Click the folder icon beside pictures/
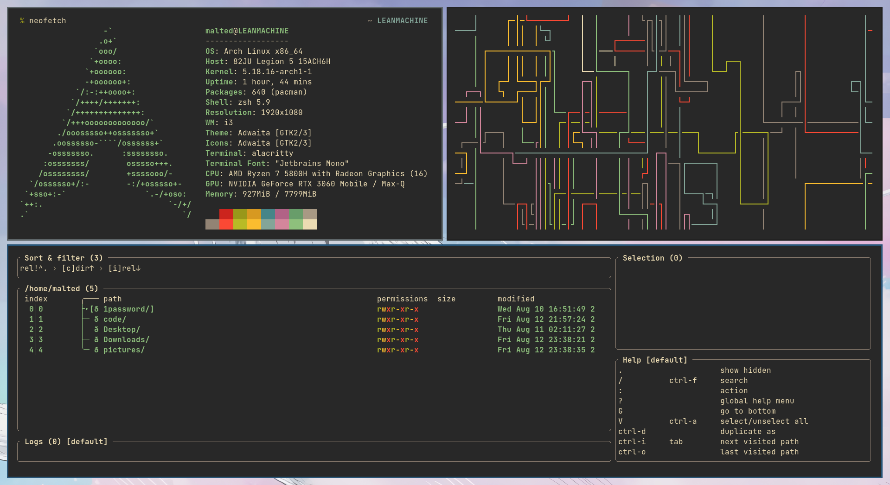Viewport: 890px width, 485px height. tap(96, 350)
